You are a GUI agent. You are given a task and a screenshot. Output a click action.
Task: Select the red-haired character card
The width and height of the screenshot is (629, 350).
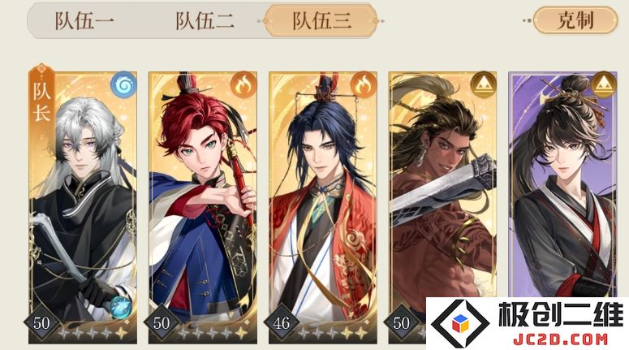click(203, 208)
